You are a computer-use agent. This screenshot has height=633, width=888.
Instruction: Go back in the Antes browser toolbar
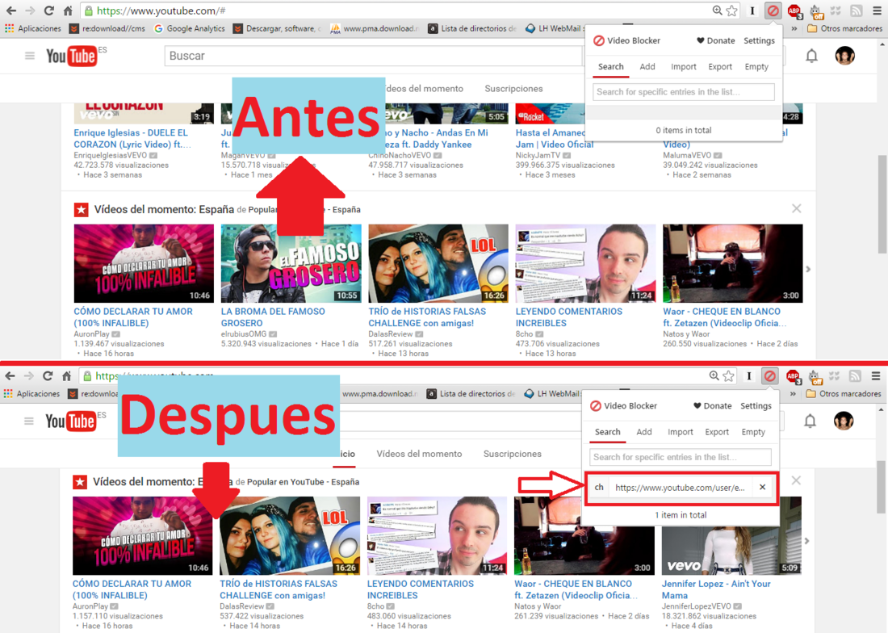tap(10, 10)
